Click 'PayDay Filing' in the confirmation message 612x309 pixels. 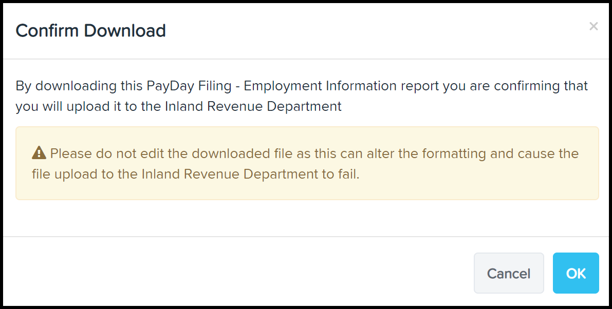pos(189,85)
